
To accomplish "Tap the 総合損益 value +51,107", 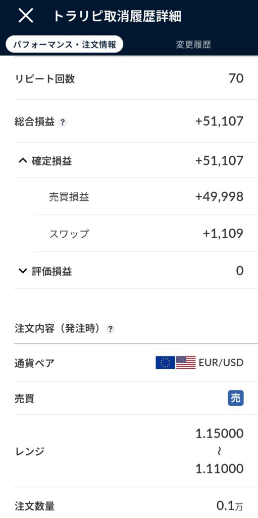I will coord(220,121).
